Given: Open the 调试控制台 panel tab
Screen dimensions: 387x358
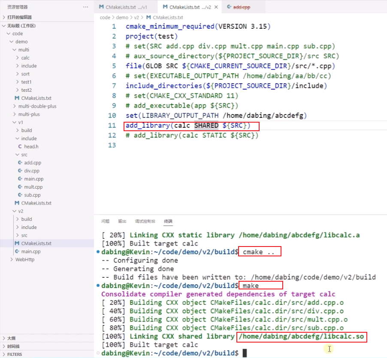Looking at the screenshot, I should 145,221.
